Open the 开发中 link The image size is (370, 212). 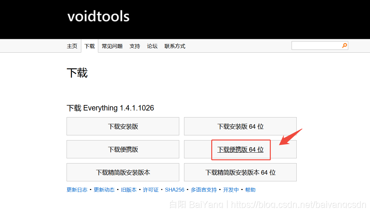[x=231, y=190]
